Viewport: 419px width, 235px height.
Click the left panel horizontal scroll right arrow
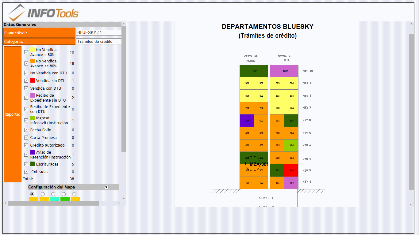[x=119, y=203]
